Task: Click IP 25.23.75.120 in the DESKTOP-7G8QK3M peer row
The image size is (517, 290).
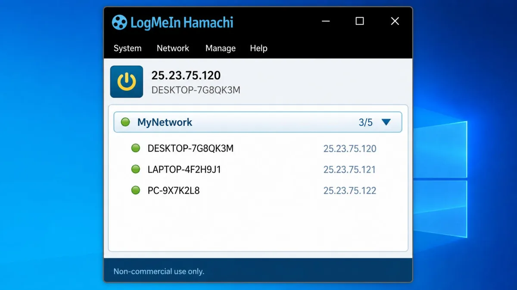Action: tap(350, 149)
